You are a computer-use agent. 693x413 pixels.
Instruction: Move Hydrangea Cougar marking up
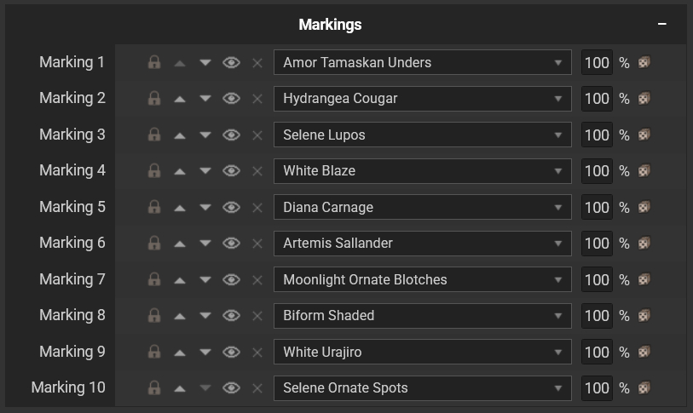point(180,99)
